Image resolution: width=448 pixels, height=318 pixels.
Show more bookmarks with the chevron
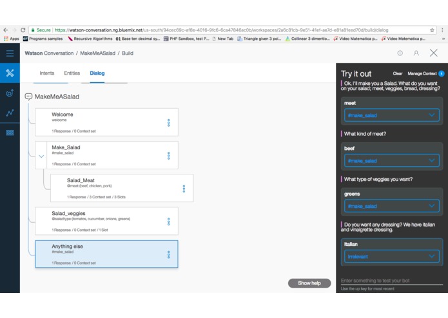tap(443, 39)
